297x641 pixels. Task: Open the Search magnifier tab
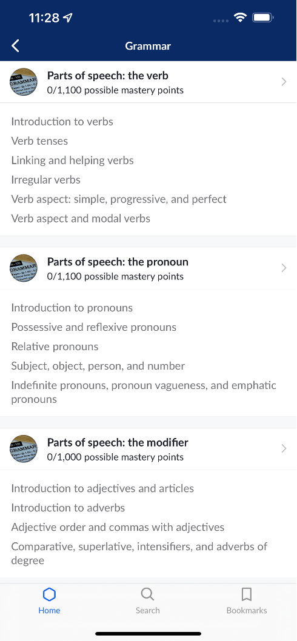point(147,594)
